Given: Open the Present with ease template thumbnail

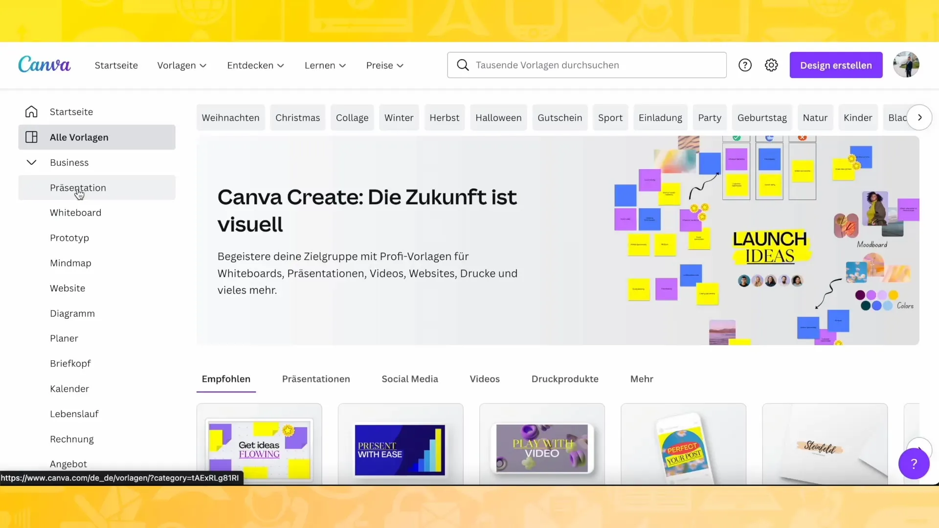Looking at the screenshot, I should [x=401, y=444].
